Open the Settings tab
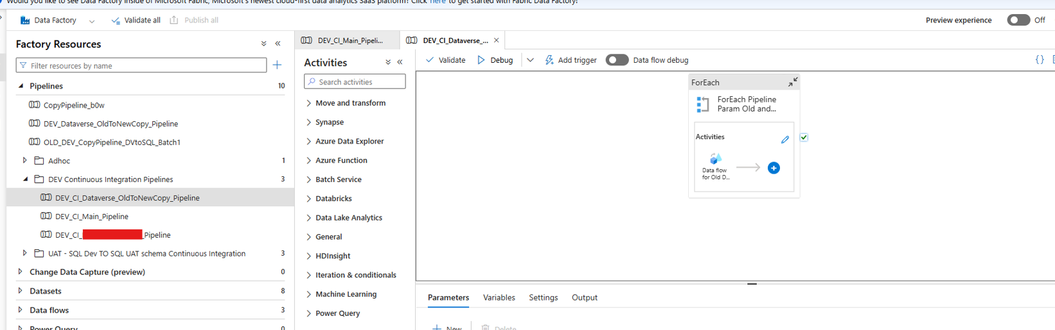The image size is (1055, 330). pyautogui.click(x=543, y=298)
